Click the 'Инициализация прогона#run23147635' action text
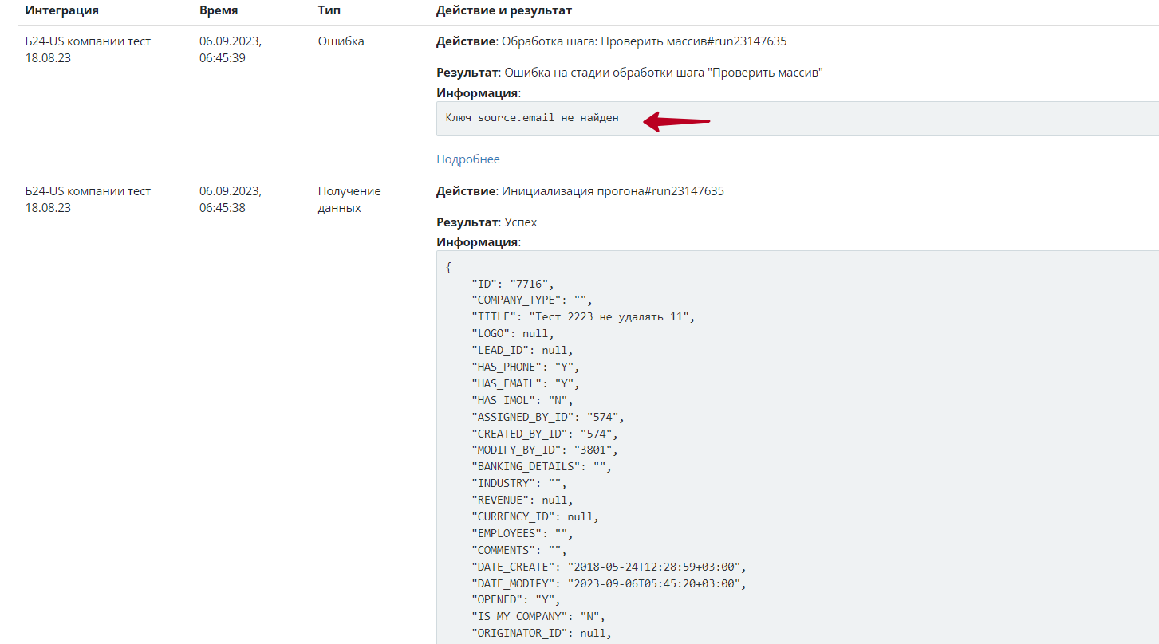This screenshot has height=644, width=1159. click(x=612, y=191)
